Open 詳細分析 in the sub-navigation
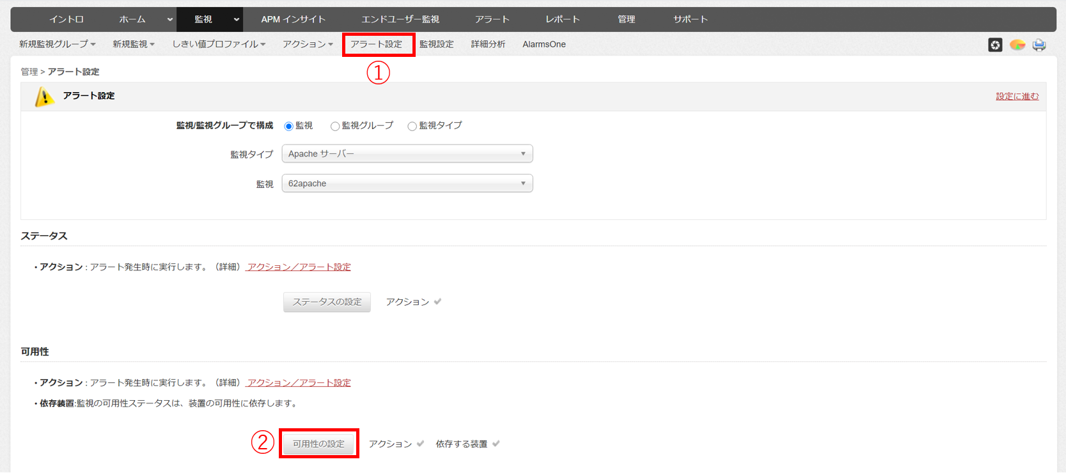Viewport: 1066px width, 473px height. 488,44
